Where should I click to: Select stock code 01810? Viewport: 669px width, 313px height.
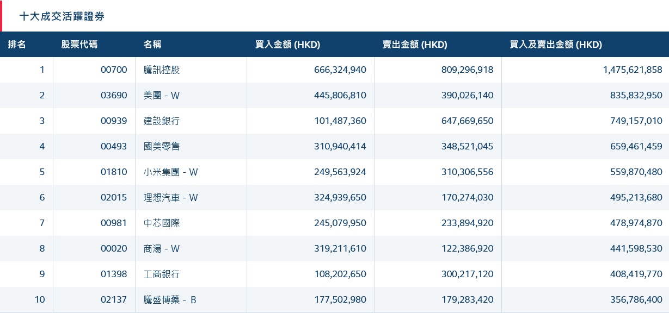click(x=114, y=172)
